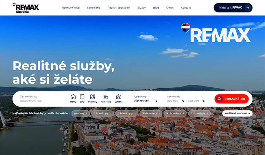Select the 4 izbové byty filter

(175, 113)
